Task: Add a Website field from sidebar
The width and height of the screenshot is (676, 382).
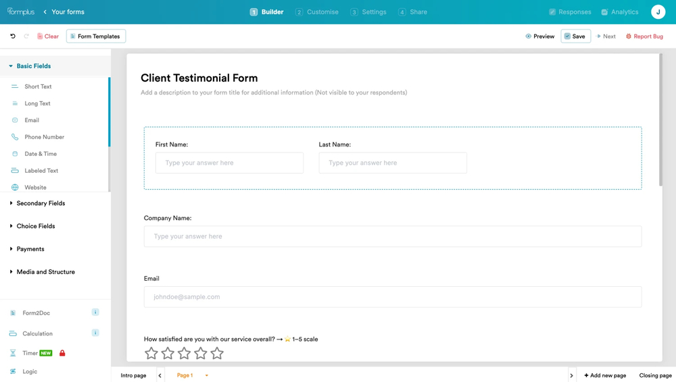Action: pos(35,188)
